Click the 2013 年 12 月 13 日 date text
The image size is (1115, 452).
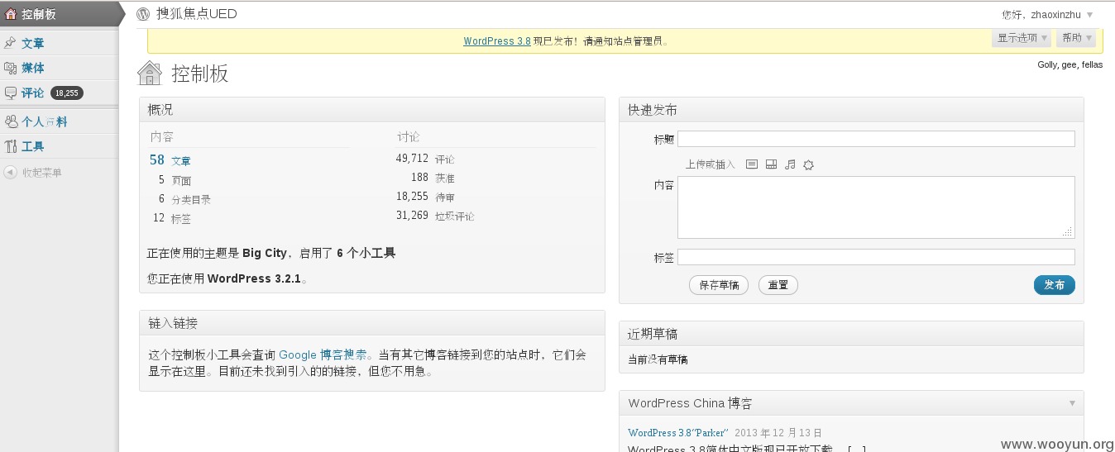778,432
